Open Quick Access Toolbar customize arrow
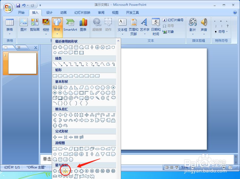Screen dimensions: 240x179 40,5
